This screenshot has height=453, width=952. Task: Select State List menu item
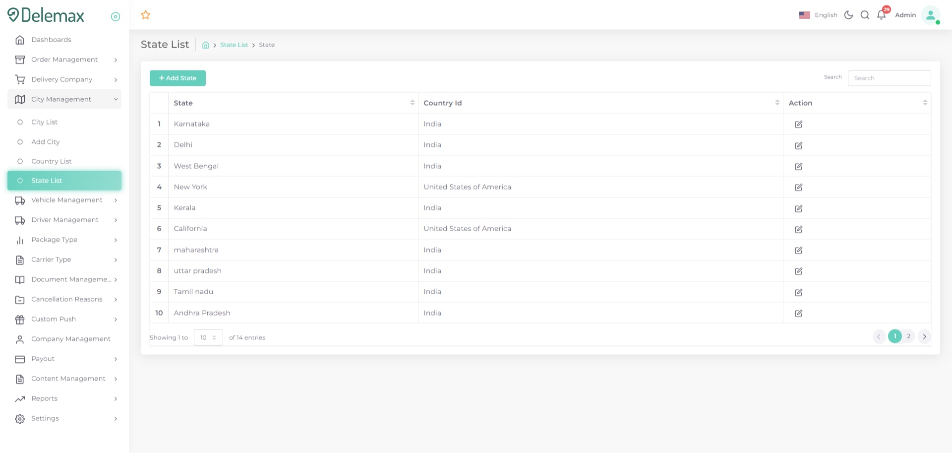[64, 181]
